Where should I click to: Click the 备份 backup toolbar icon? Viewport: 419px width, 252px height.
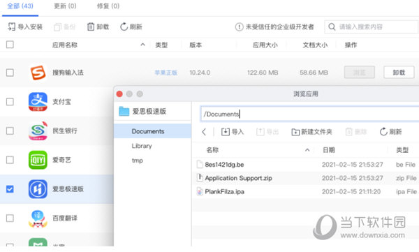57,27
